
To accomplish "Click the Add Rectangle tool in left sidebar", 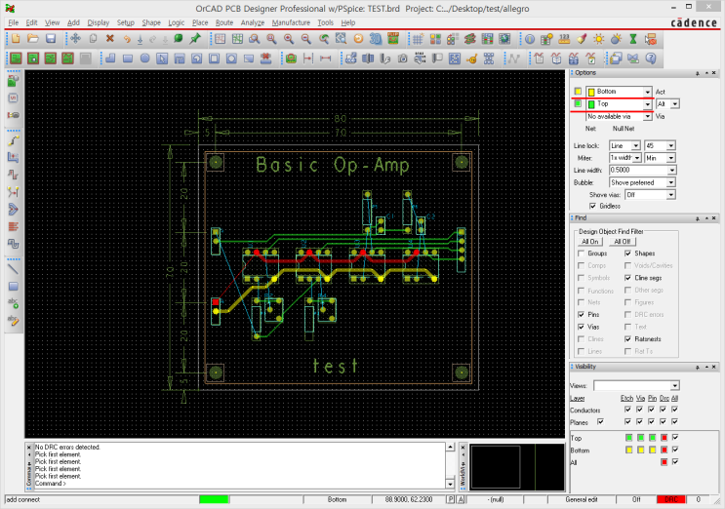I will point(14,286).
